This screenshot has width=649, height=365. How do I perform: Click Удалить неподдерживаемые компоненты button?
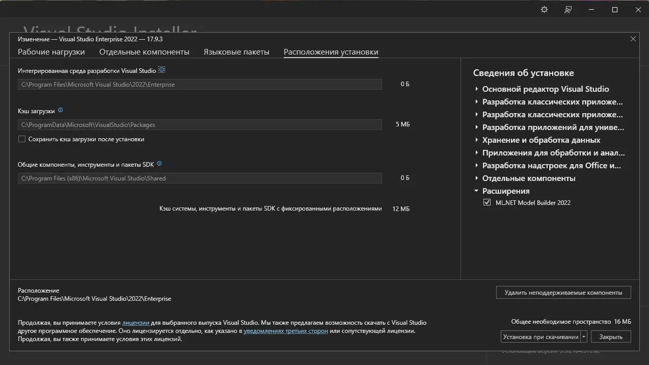(x=563, y=292)
